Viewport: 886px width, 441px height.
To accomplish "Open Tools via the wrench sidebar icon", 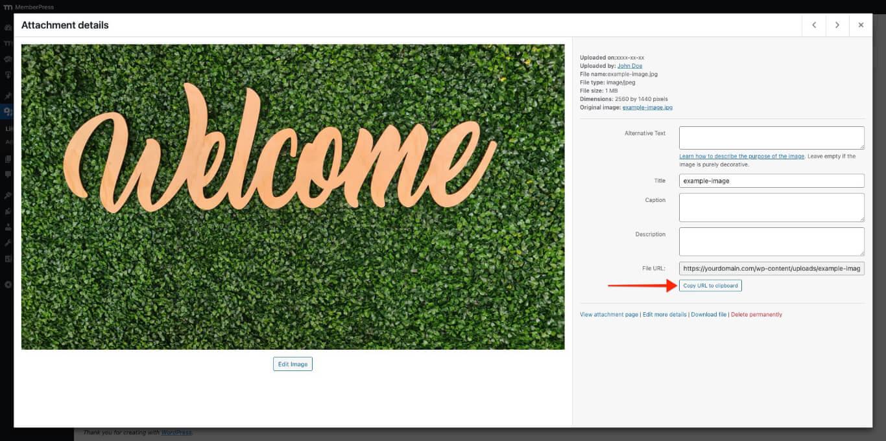I will tap(7, 242).
